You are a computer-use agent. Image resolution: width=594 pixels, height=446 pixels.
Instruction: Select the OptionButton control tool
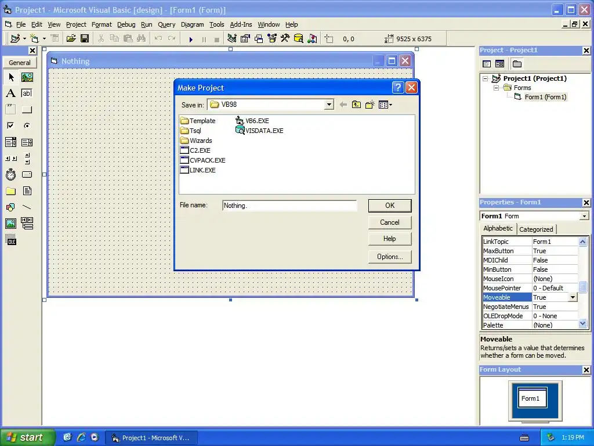tap(27, 125)
